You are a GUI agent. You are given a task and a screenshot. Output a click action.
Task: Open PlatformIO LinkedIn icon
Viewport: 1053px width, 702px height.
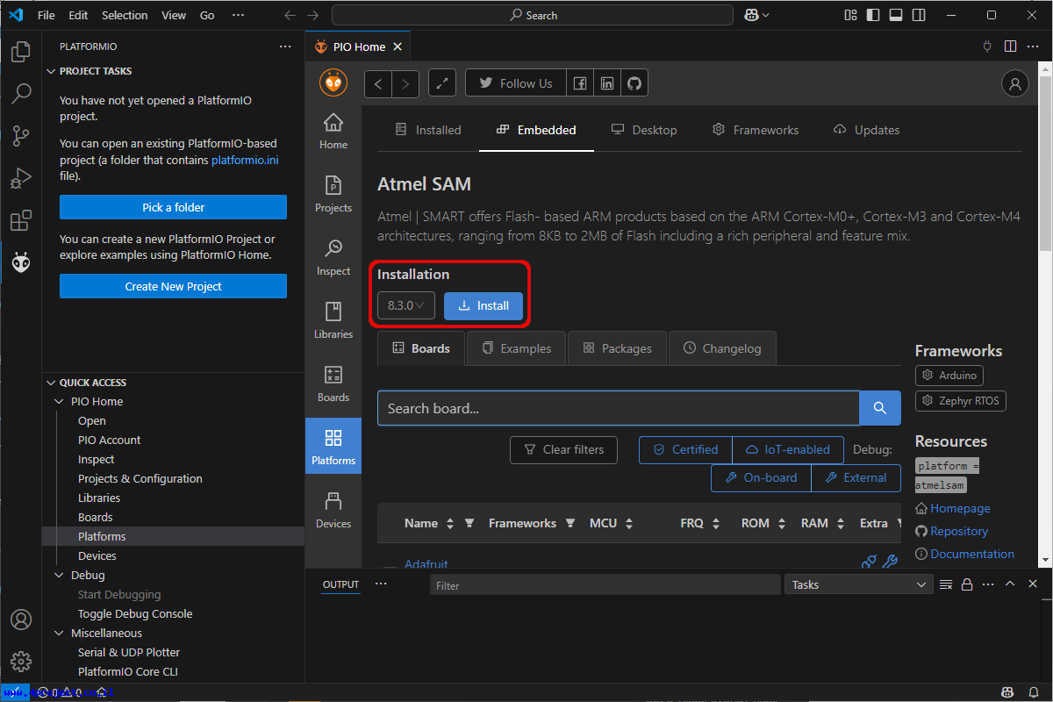pos(607,83)
